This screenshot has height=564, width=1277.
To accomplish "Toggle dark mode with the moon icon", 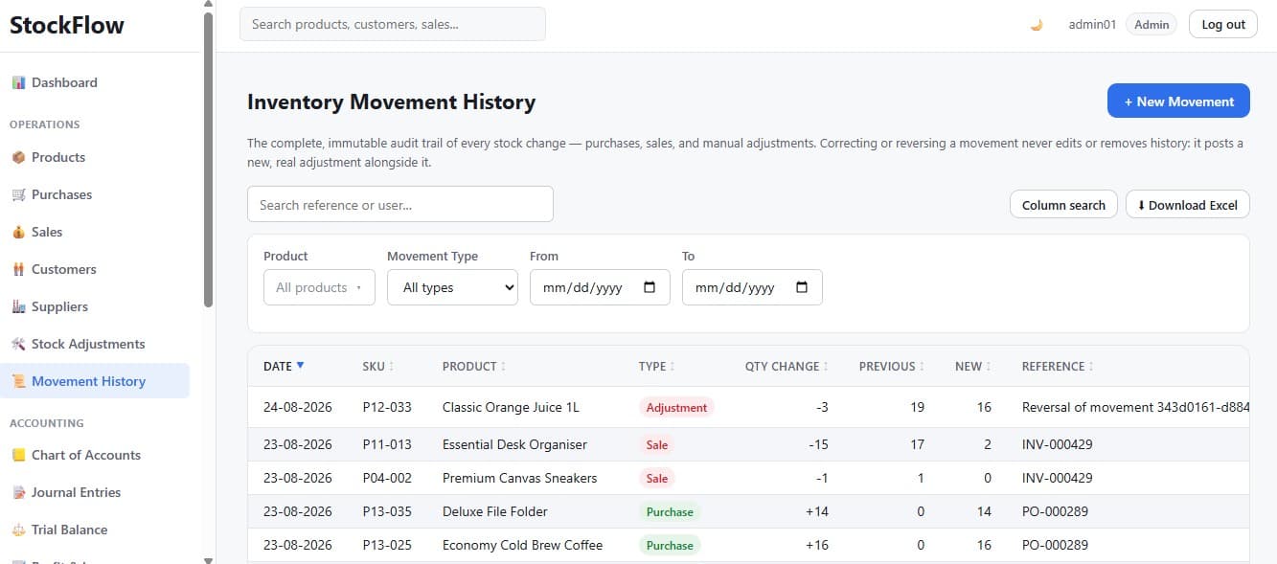I will pos(1037,25).
